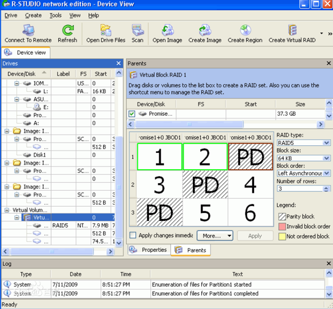
Task: Start a Scan from the toolbar
Action: [138, 31]
